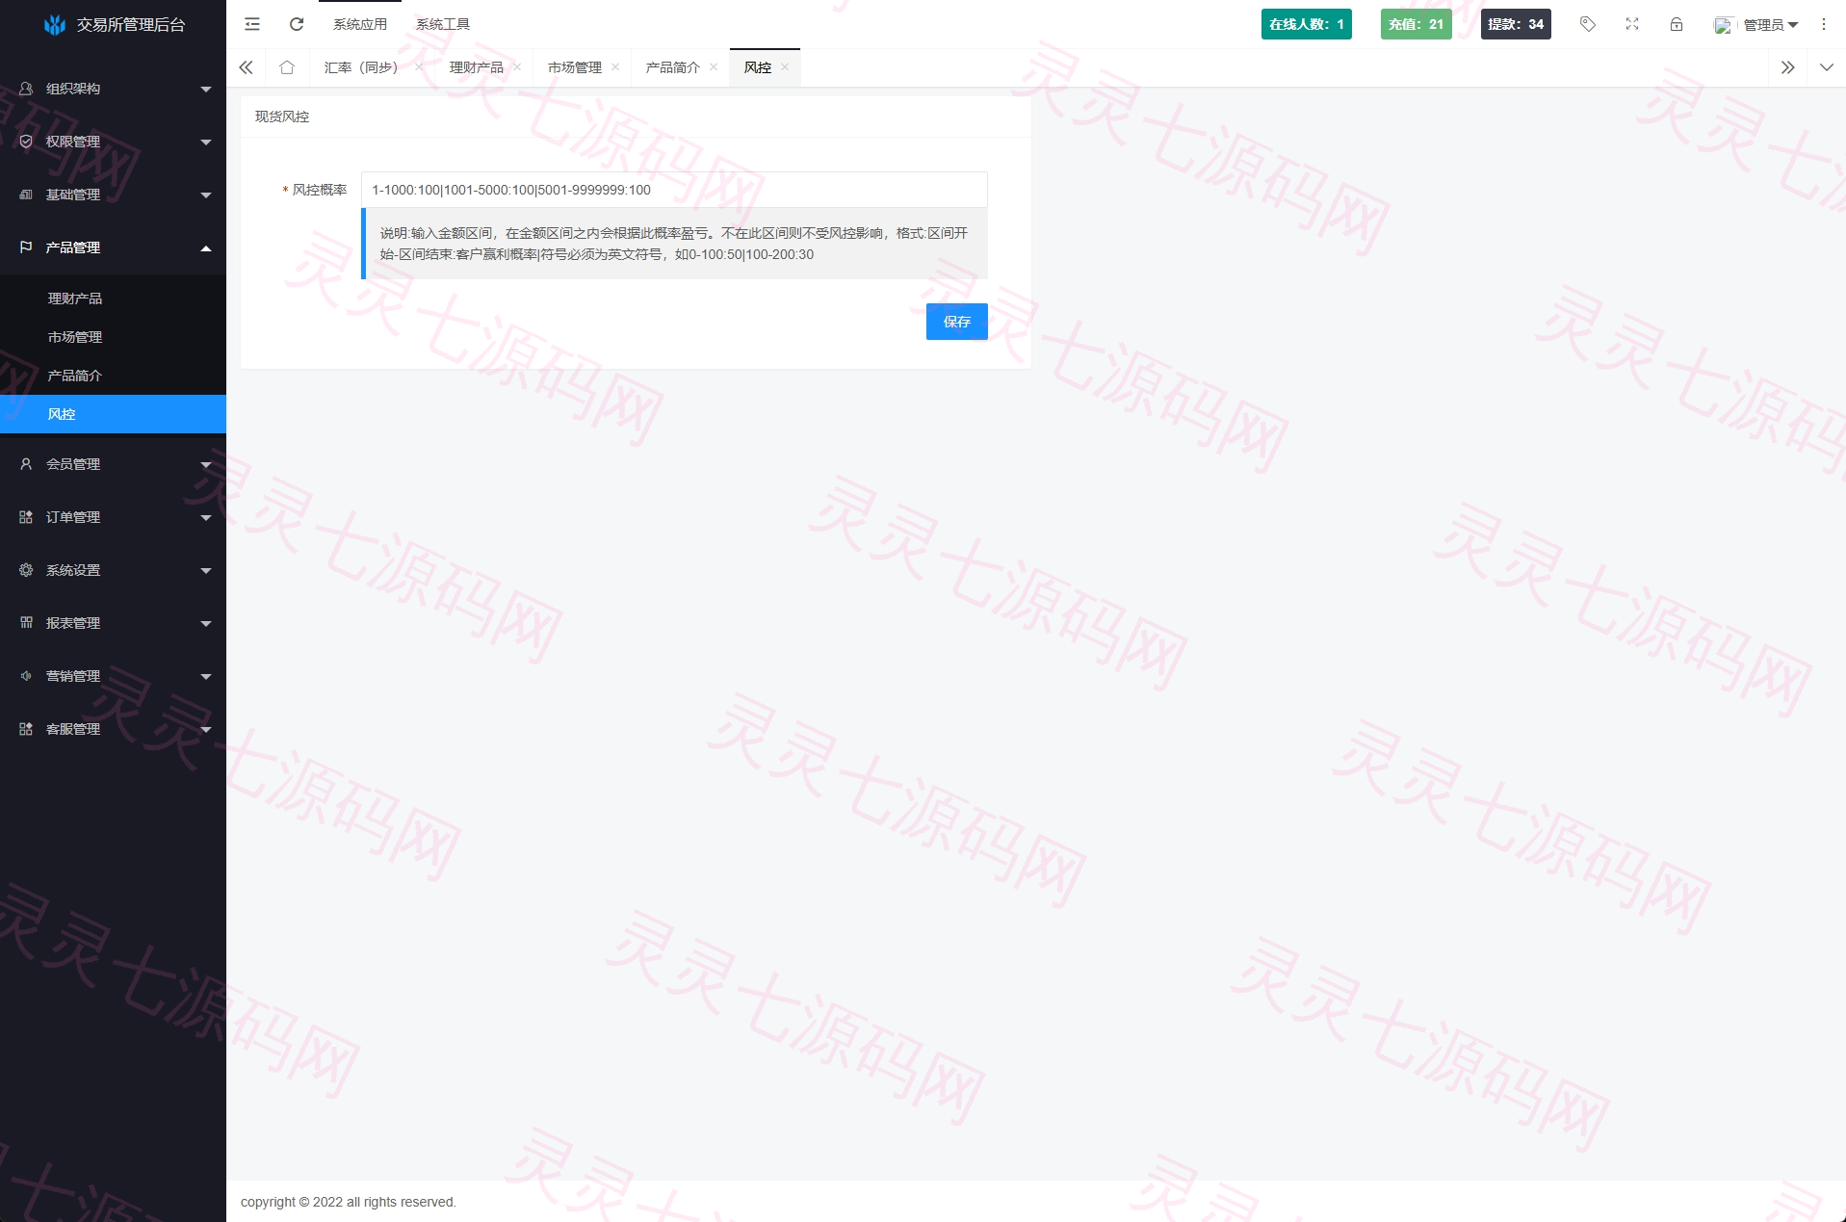Screen dimensions: 1846x1222
Task: Click the 保存 save button
Action: 957,322
